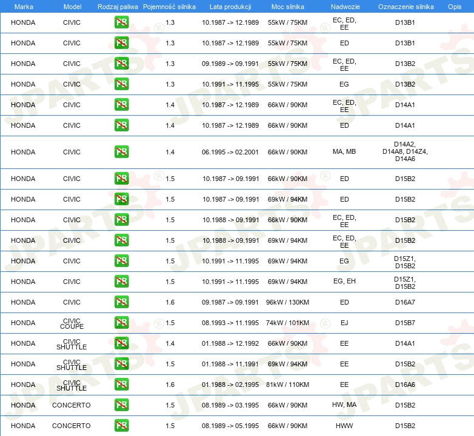Click the Oznaczenie silnika column header
Image resolution: width=474 pixels, height=436 pixels.
[406, 7]
